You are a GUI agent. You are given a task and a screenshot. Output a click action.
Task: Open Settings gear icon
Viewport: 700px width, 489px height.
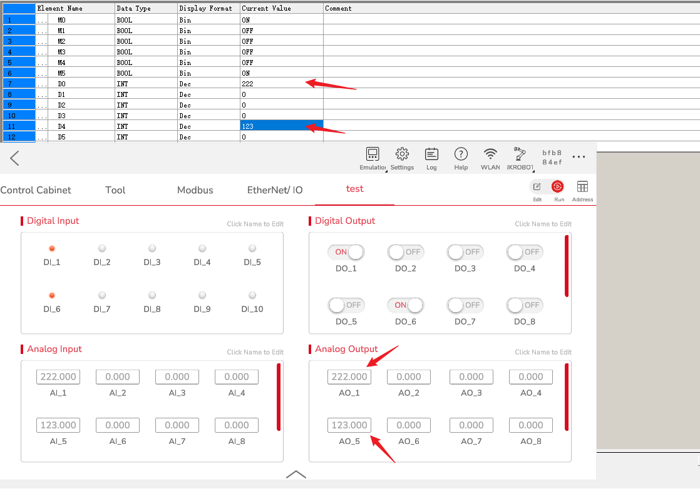click(x=402, y=154)
